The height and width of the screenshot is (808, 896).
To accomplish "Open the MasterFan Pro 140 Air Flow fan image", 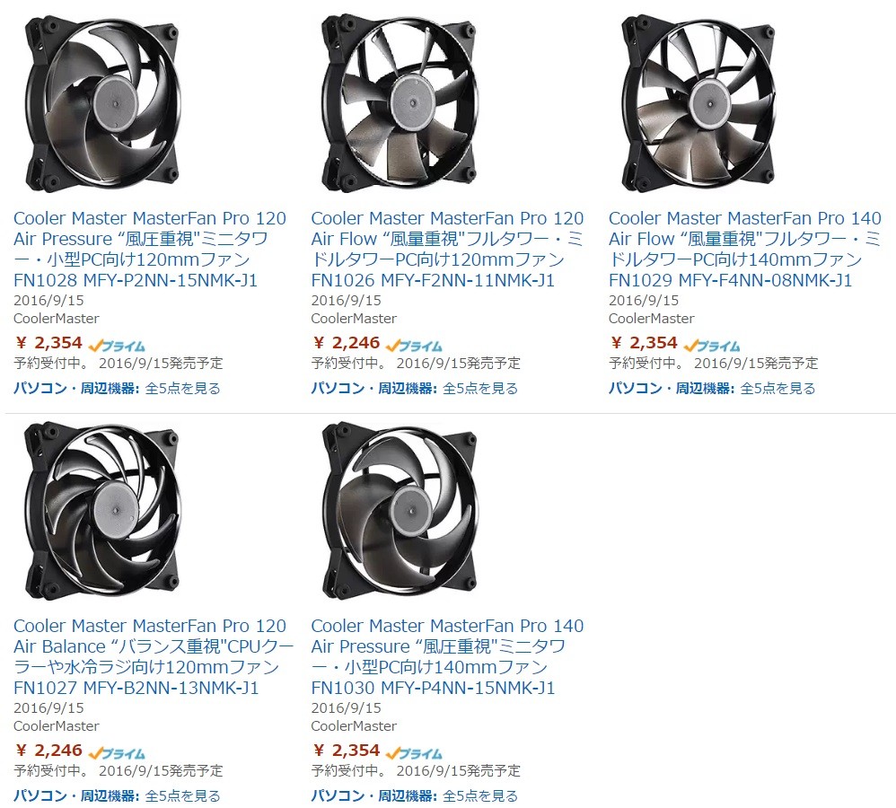I will pyautogui.click(x=698, y=103).
